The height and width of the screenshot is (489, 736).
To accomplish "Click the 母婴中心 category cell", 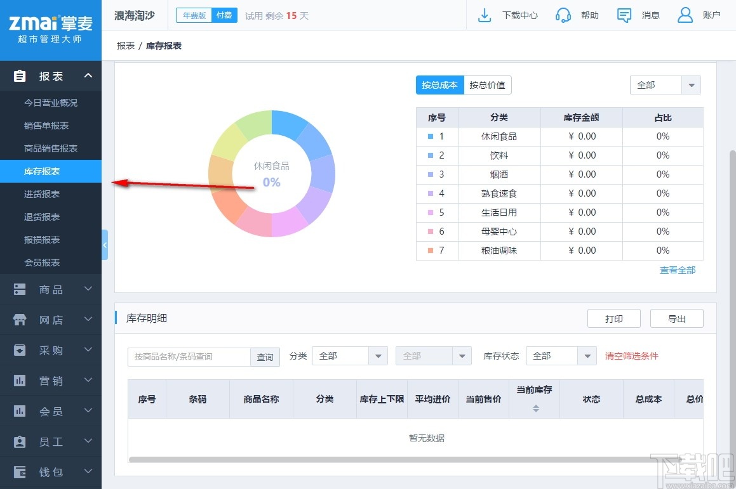I will click(x=499, y=231).
